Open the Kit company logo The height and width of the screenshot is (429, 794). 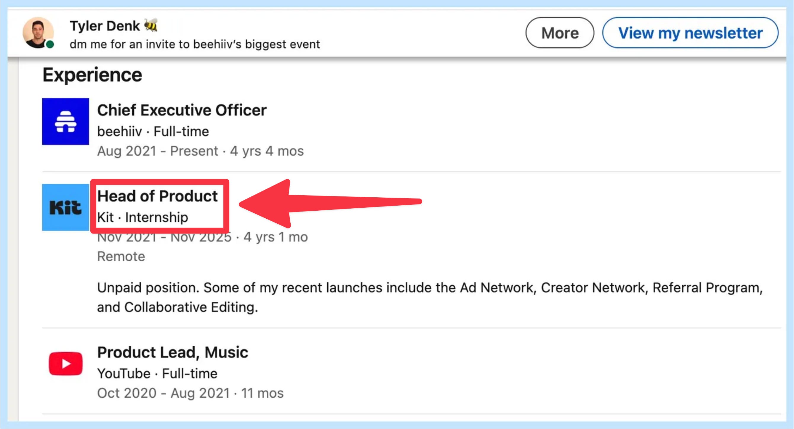[65, 207]
